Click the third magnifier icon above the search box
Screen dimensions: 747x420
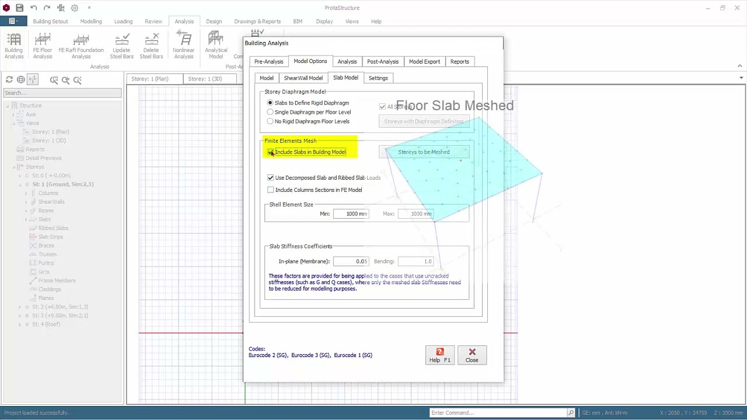[x=77, y=80]
